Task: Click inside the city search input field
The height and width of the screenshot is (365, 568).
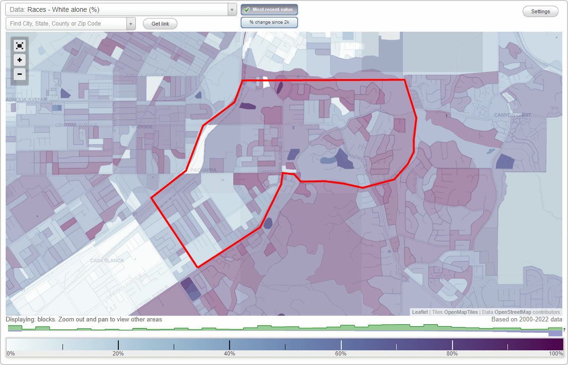Action: [66, 23]
